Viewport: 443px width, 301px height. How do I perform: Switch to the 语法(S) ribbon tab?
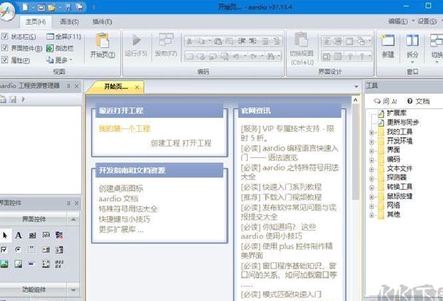coord(69,22)
